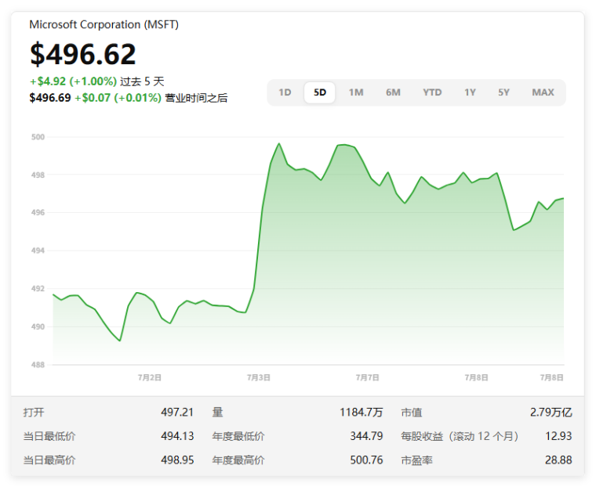The width and height of the screenshot is (596, 487).
Task: Switch chart to 1Y range
Action: pyautogui.click(x=470, y=92)
